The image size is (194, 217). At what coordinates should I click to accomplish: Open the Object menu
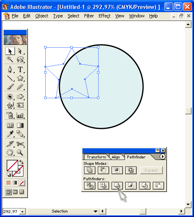[42, 16]
